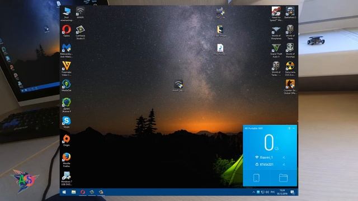Click the 87654321 password text
The height and width of the screenshot is (201, 358).
pyautogui.click(x=267, y=165)
